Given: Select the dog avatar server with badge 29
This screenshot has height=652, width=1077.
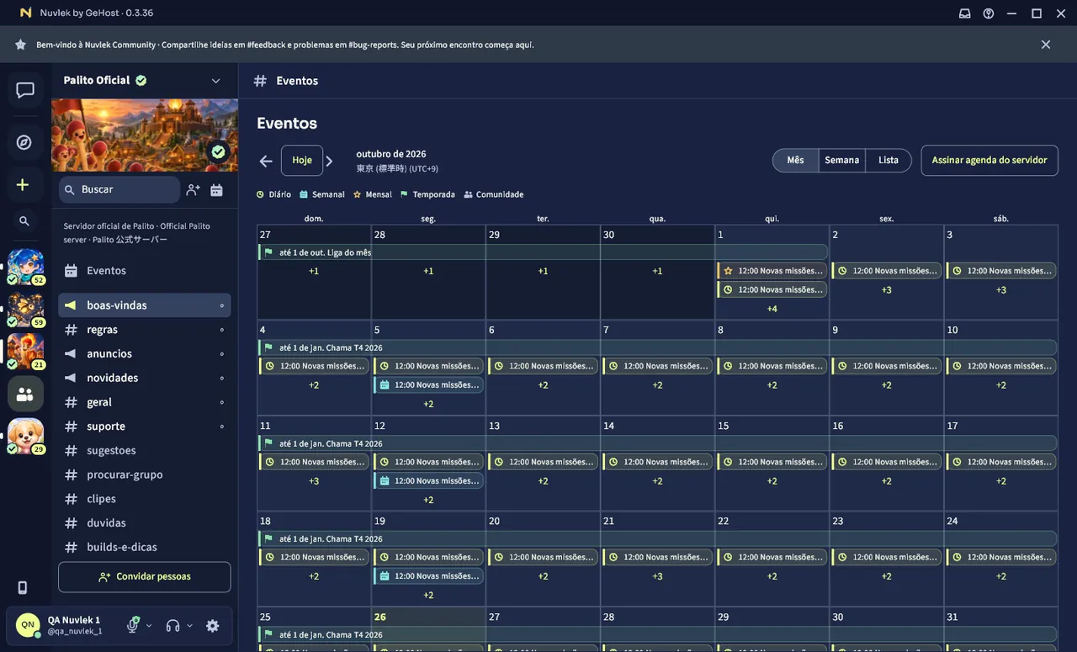Looking at the screenshot, I should coord(25,436).
